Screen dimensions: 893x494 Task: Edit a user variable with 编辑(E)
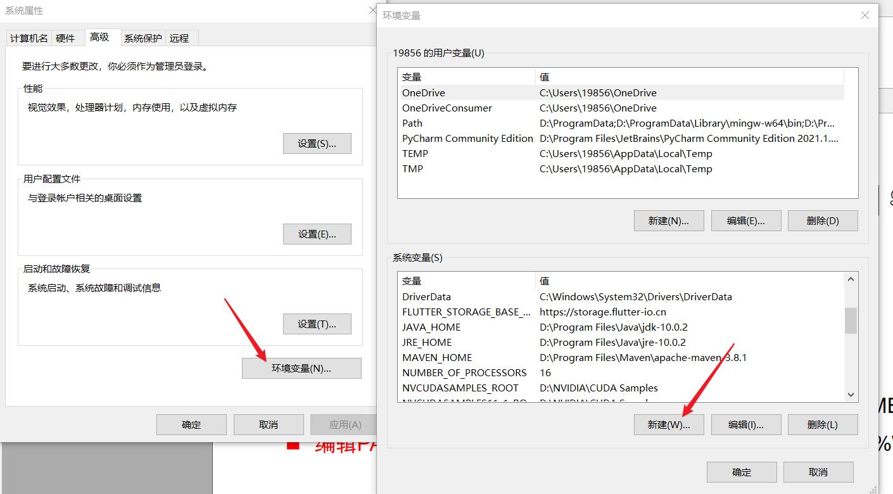pyautogui.click(x=746, y=220)
